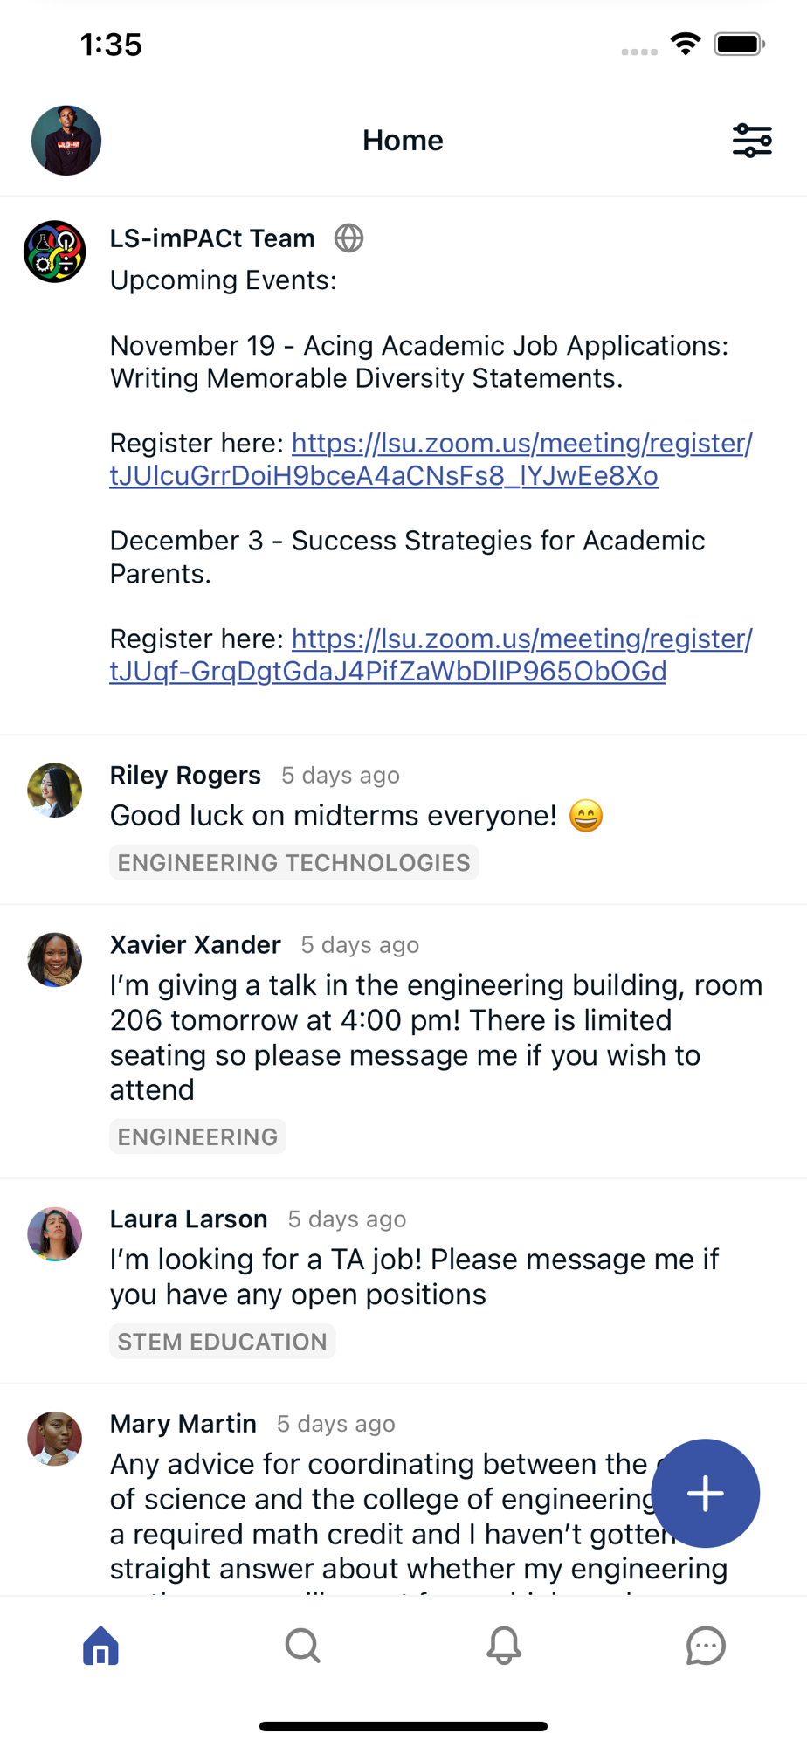The width and height of the screenshot is (807, 1747).
Task: Open the LS-imPACt Team logo avatar
Action: (x=54, y=252)
